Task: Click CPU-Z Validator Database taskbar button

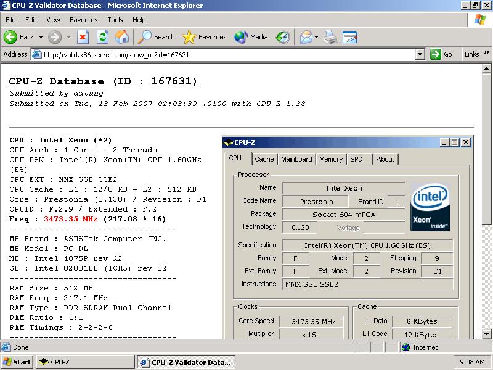Action: (x=186, y=362)
